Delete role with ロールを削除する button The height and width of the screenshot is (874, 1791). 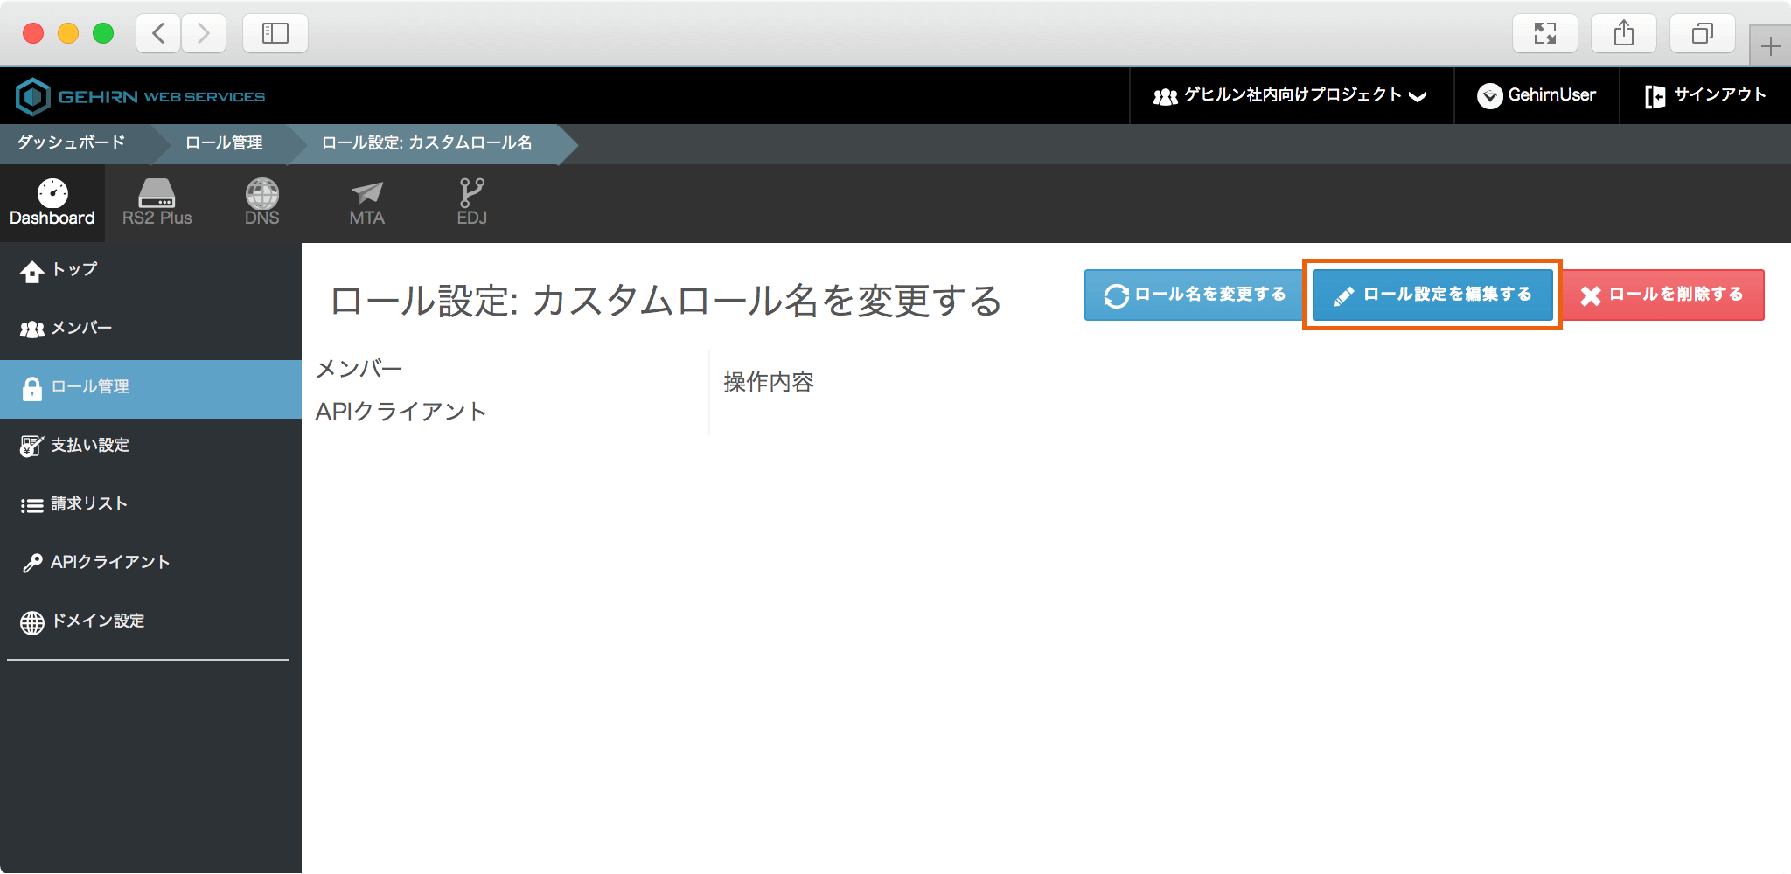(1662, 295)
